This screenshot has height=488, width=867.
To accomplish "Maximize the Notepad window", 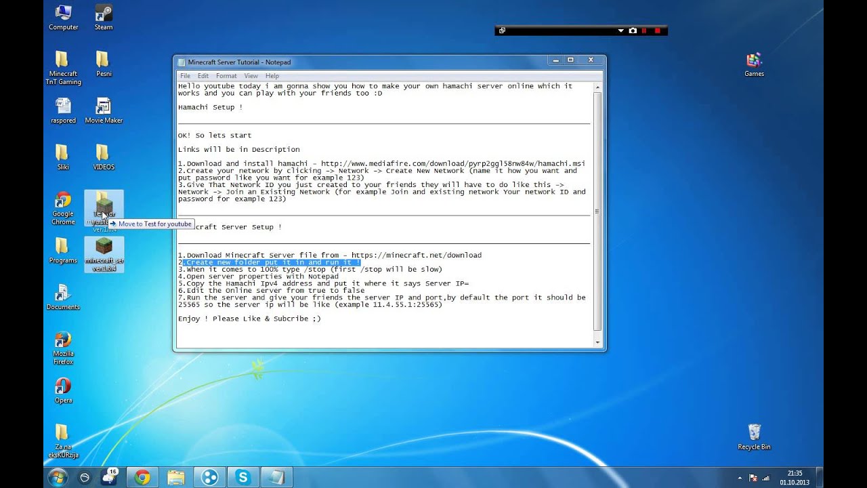I will pyautogui.click(x=570, y=60).
